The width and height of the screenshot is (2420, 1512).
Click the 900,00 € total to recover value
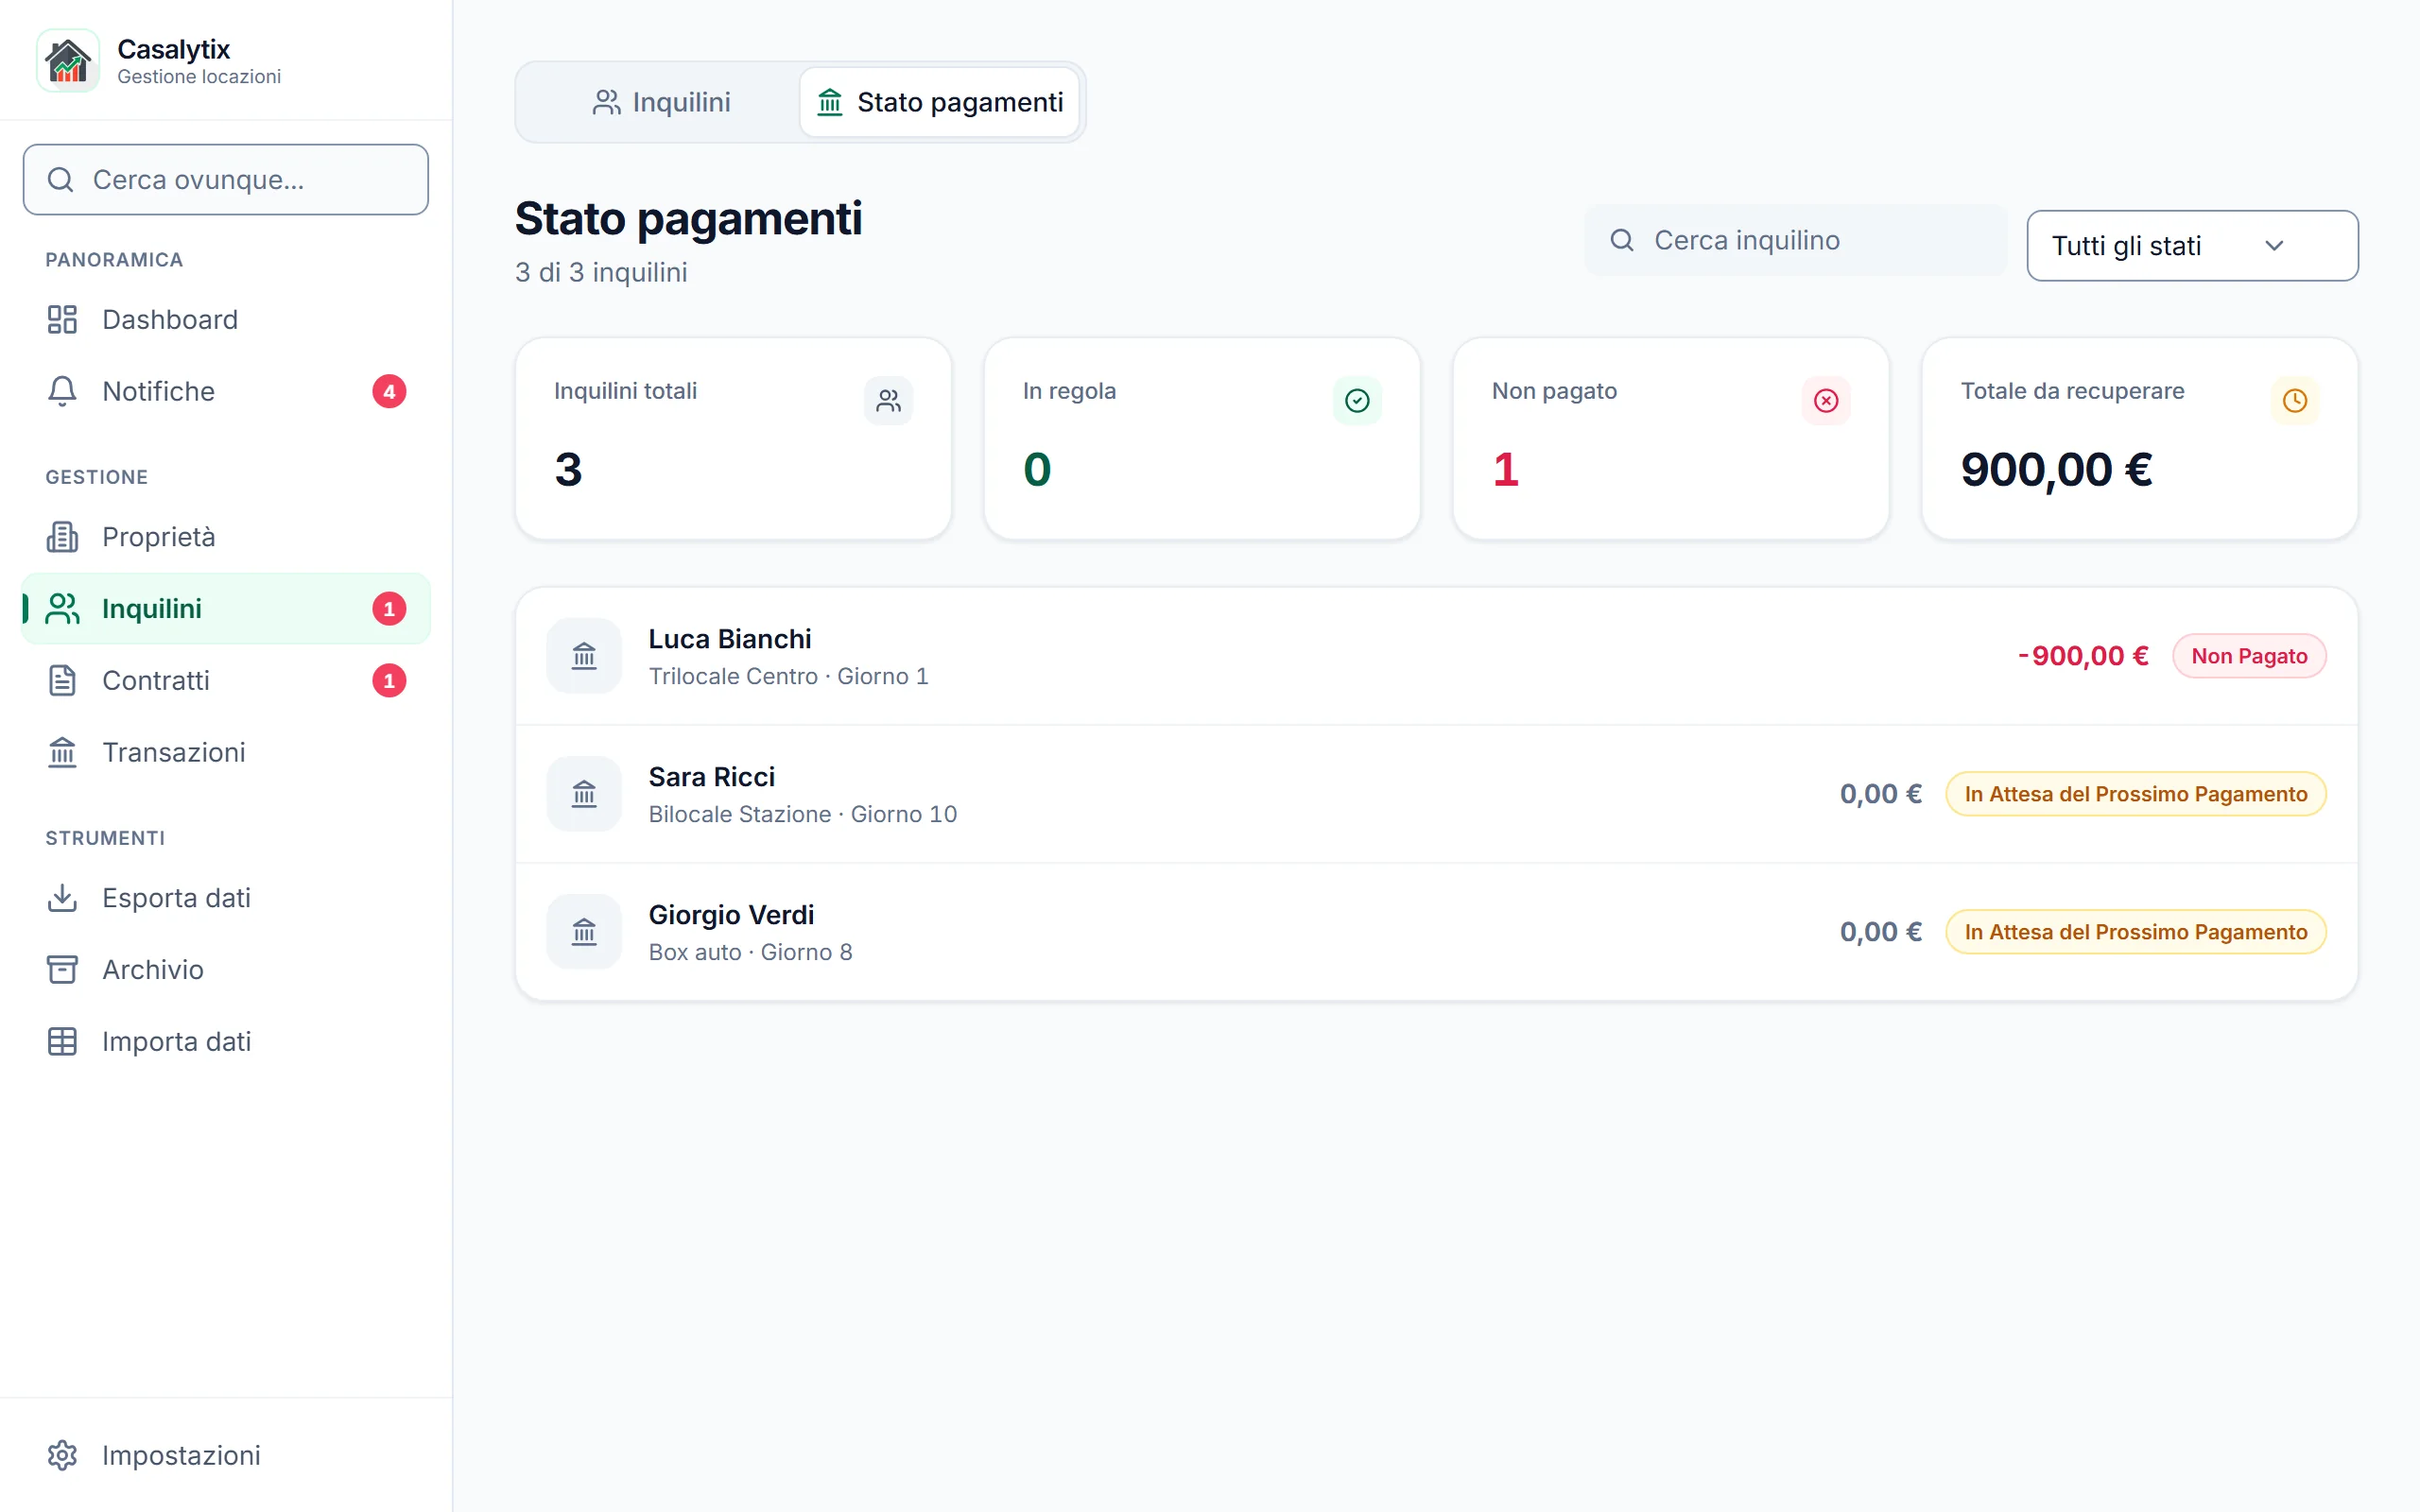click(2056, 469)
